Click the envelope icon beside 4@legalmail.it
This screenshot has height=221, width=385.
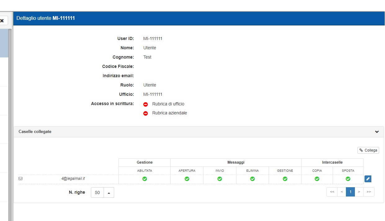[21, 179]
